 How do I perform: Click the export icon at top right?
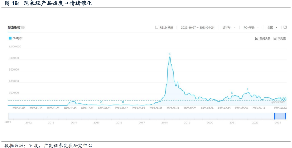(x=285, y=27)
